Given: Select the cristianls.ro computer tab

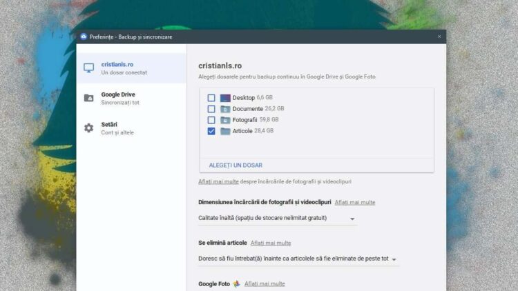Looking at the screenshot, I should [131, 68].
